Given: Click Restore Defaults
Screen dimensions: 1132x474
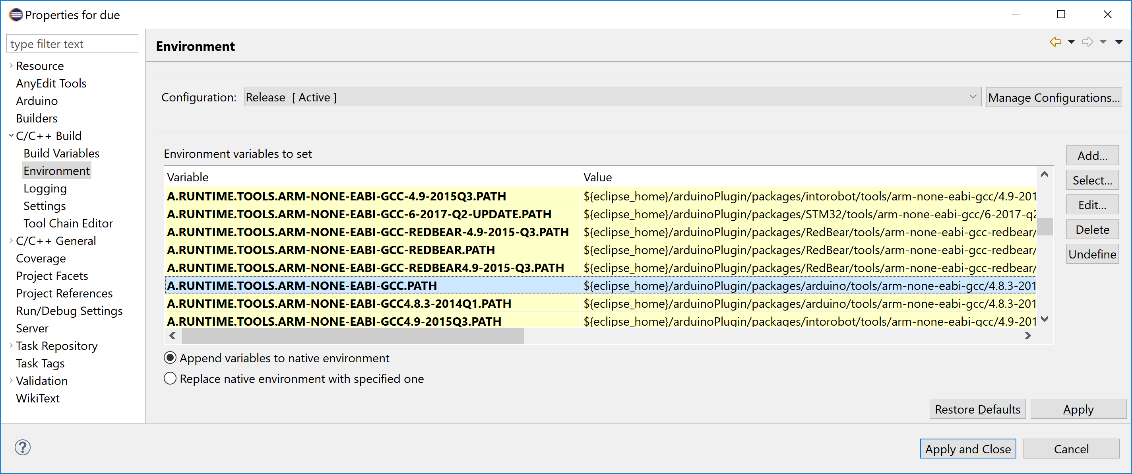Looking at the screenshot, I should 977,409.
